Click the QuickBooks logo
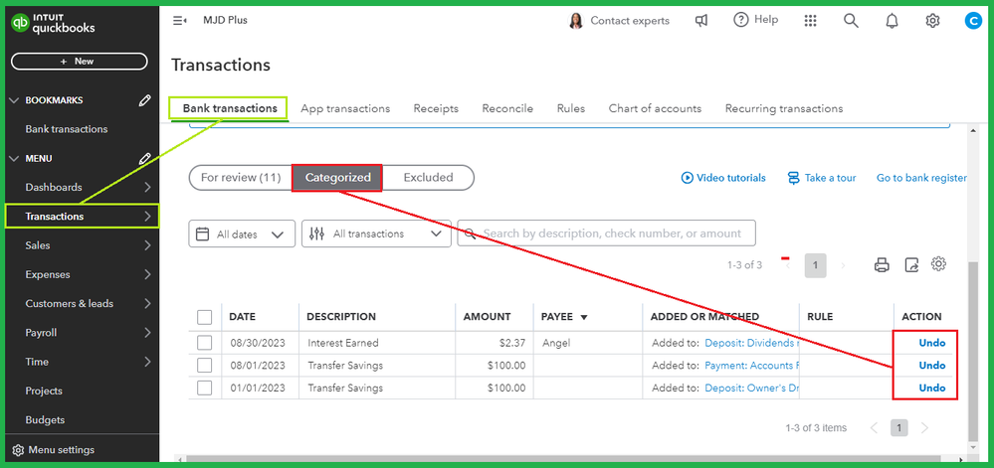 click(54, 24)
